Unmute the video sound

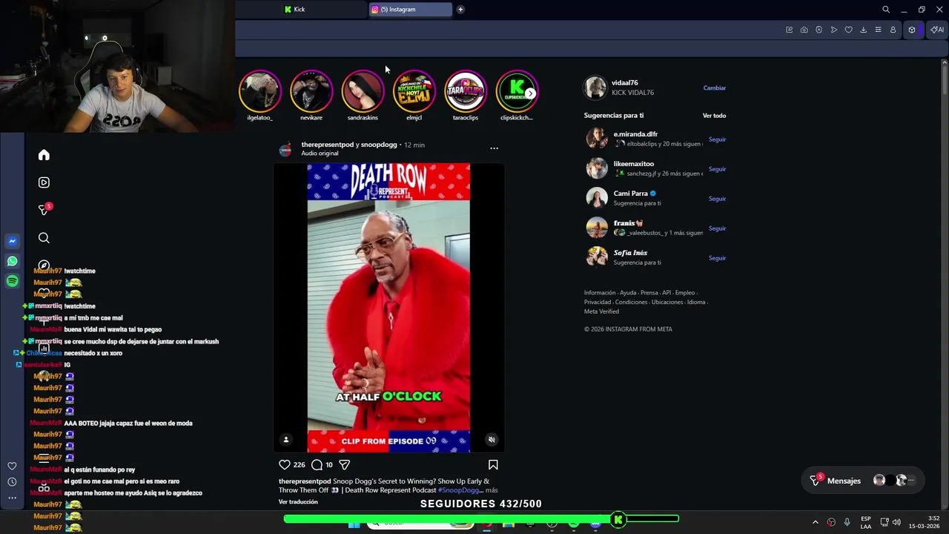492,440
